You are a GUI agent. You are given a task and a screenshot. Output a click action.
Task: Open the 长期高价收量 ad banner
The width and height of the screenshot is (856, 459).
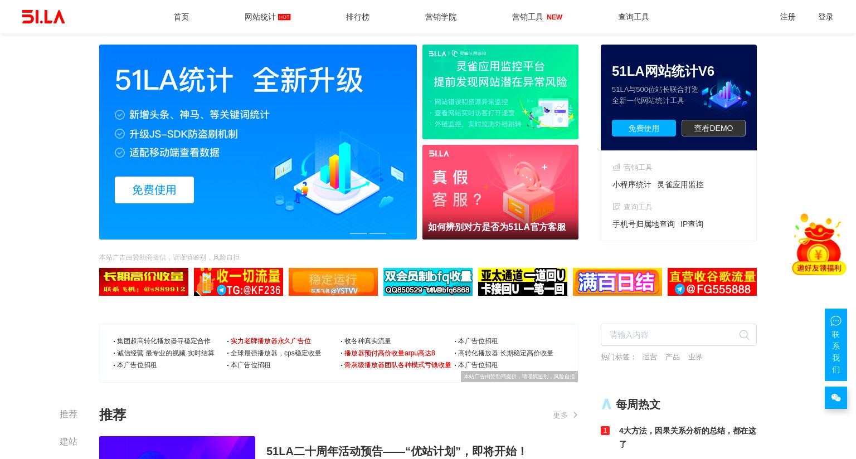[x=144, y=282]
